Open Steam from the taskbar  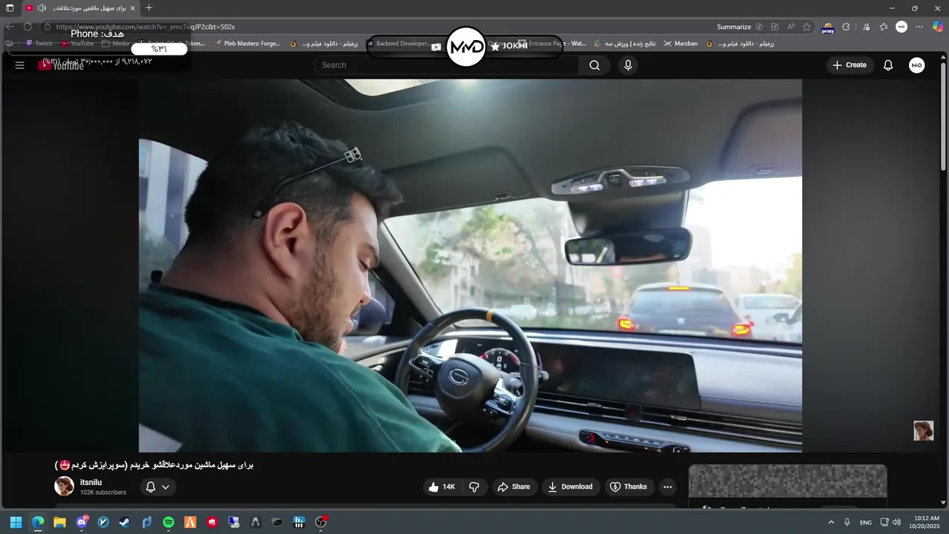click(125, 522)
